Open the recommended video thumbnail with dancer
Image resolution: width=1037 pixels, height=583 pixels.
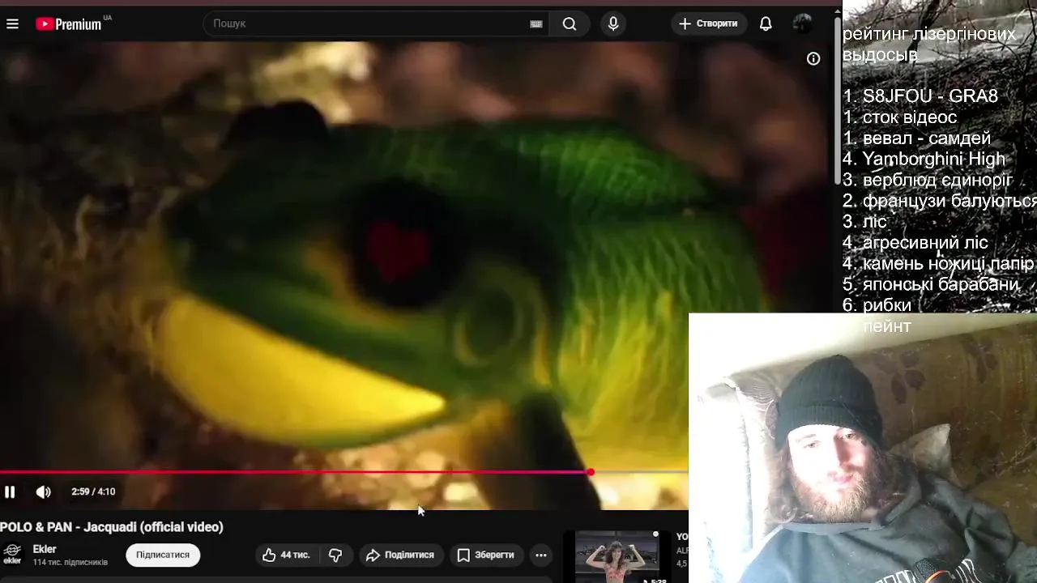pyautogui.click(x=617, y=557)
